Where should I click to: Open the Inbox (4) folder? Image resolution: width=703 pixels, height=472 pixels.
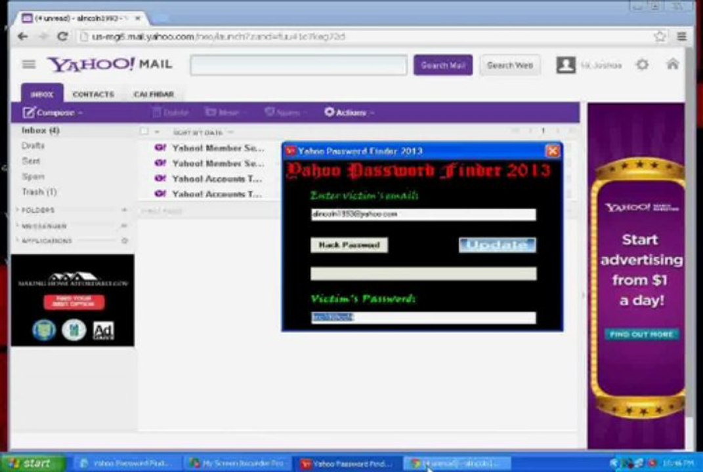point(40,130)
